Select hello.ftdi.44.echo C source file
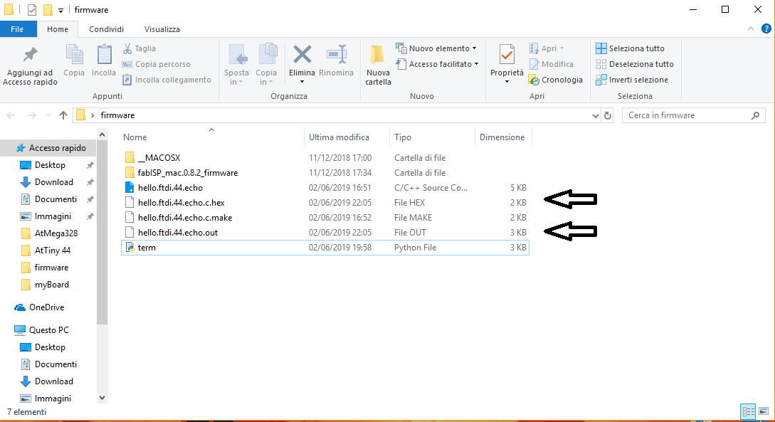This screenshot has width=775, height=422. coord(325,188)
